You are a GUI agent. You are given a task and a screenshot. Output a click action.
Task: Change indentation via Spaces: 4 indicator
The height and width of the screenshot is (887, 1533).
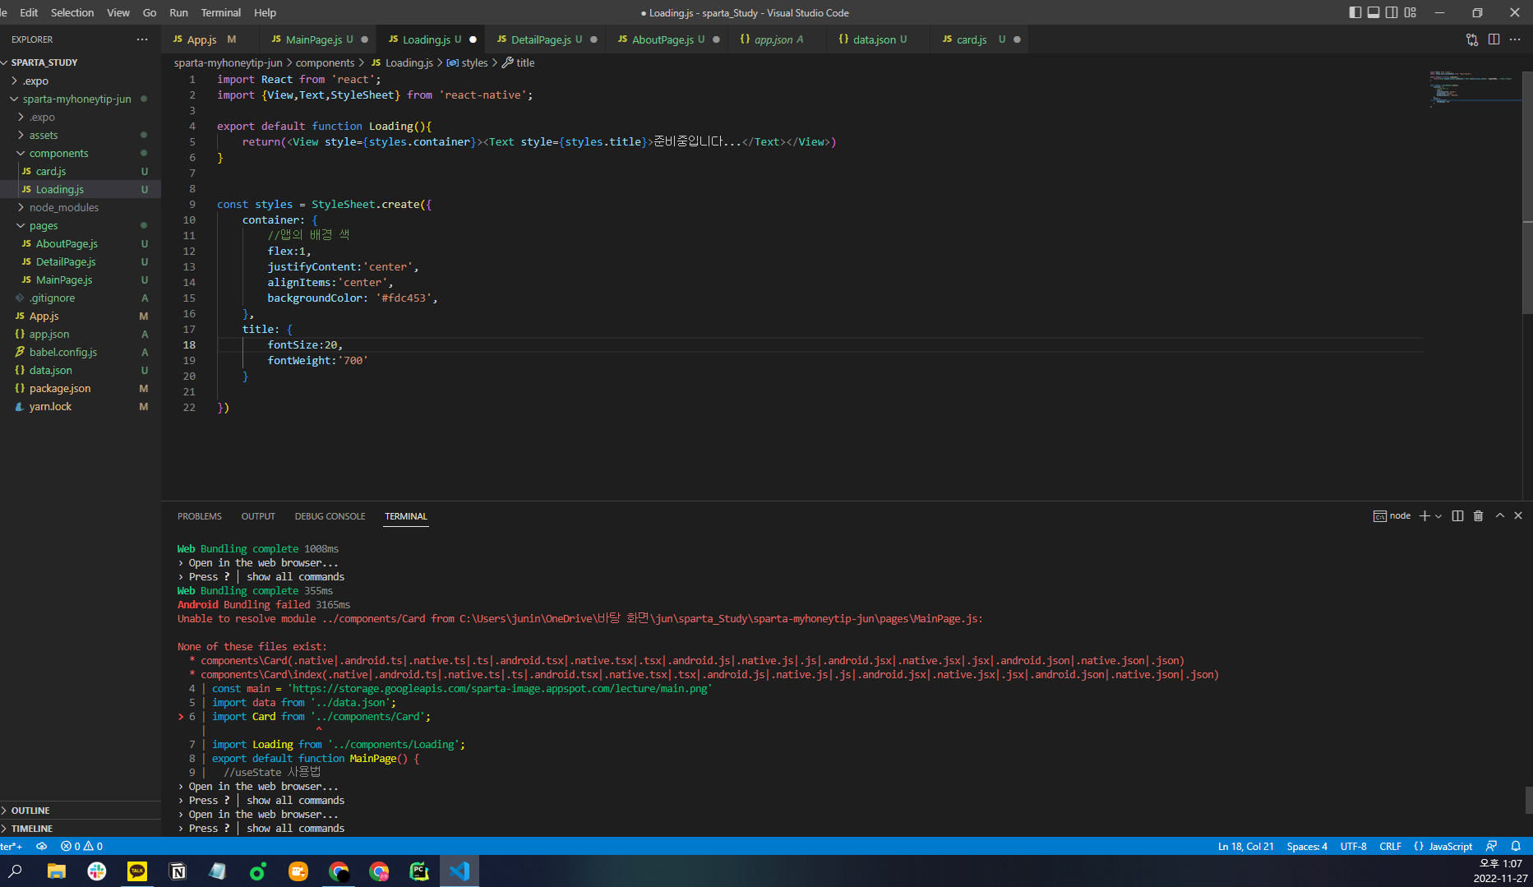pyautogui.click(x=1307, y=846)
